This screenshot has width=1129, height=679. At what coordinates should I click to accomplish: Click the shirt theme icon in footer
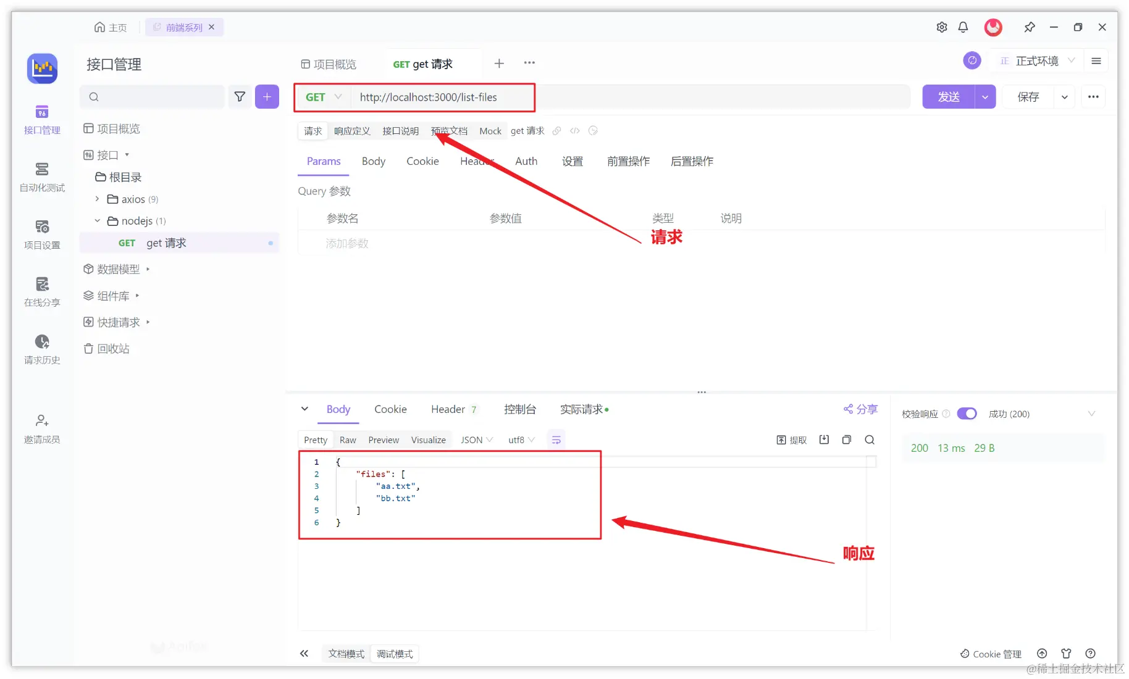[x=1066, y=654]
